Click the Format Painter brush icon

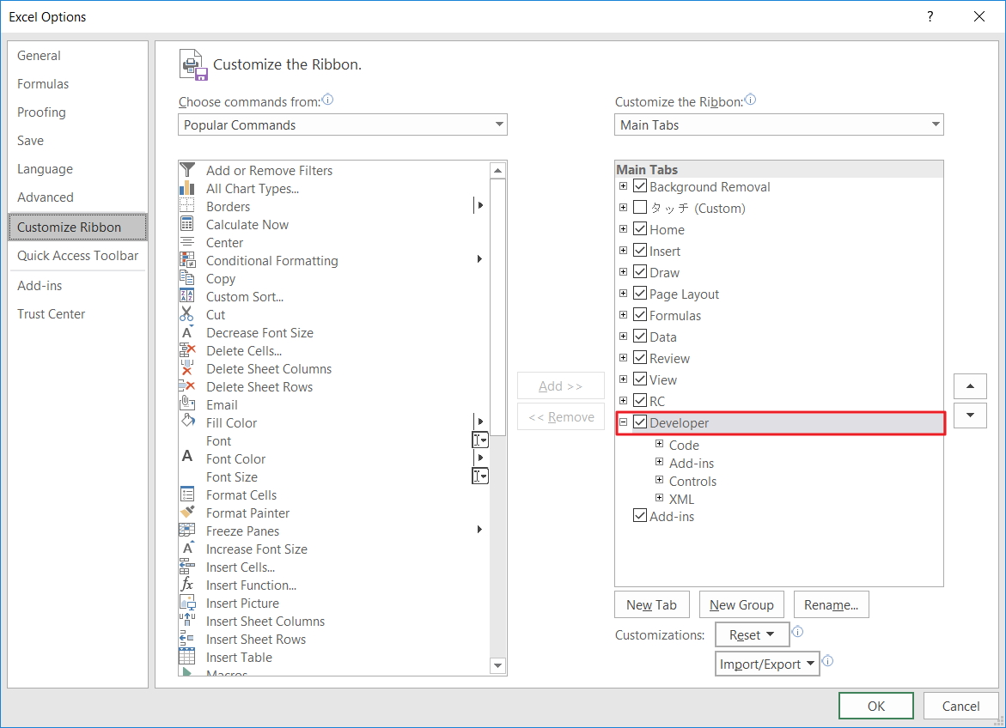[186, 512]
